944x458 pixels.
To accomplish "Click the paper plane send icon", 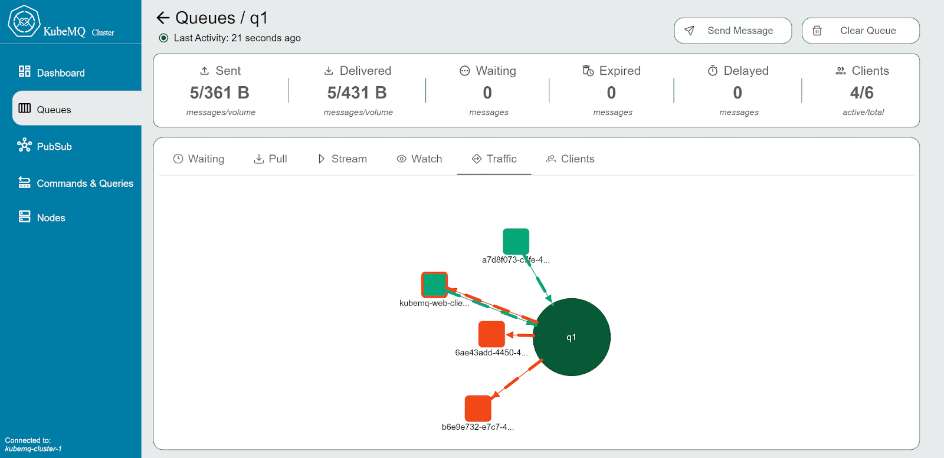I will (689, 31).
